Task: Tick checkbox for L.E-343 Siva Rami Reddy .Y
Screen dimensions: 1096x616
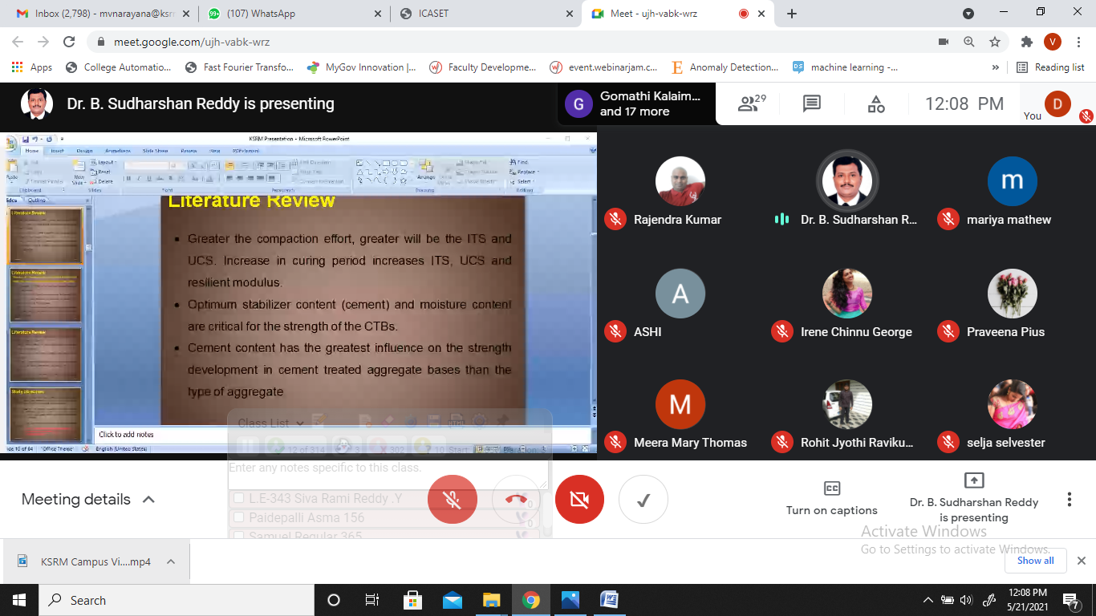Action: 238,498
